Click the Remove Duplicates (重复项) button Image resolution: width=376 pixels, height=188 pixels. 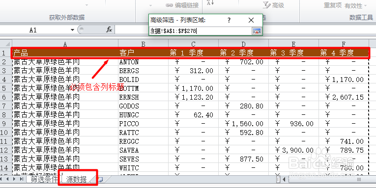[332, 5]
